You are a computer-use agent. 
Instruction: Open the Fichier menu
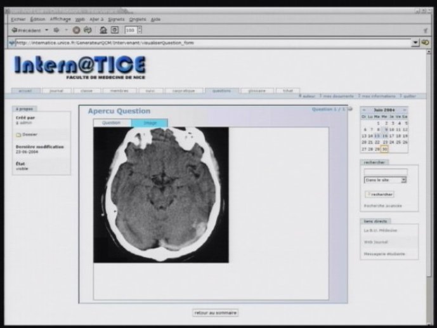(x=18, y=19)
